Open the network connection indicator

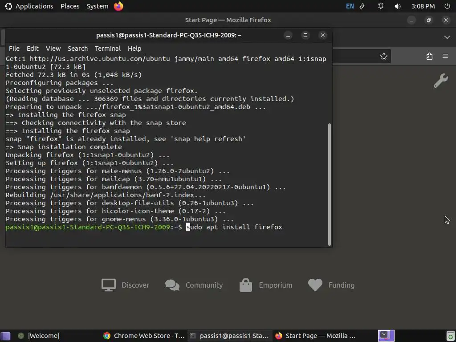point(362,6)
